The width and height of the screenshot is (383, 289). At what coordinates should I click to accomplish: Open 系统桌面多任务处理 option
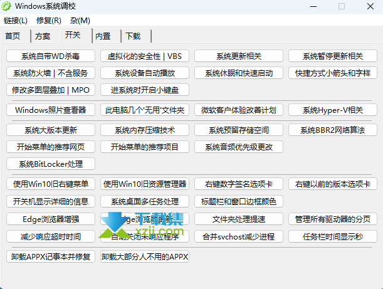[x=145, y=201]
